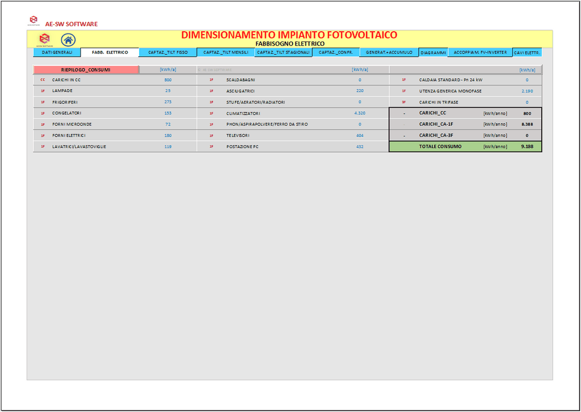
Task: Select the CLIMATIZZATORI value 4.320
Action: 359,113
